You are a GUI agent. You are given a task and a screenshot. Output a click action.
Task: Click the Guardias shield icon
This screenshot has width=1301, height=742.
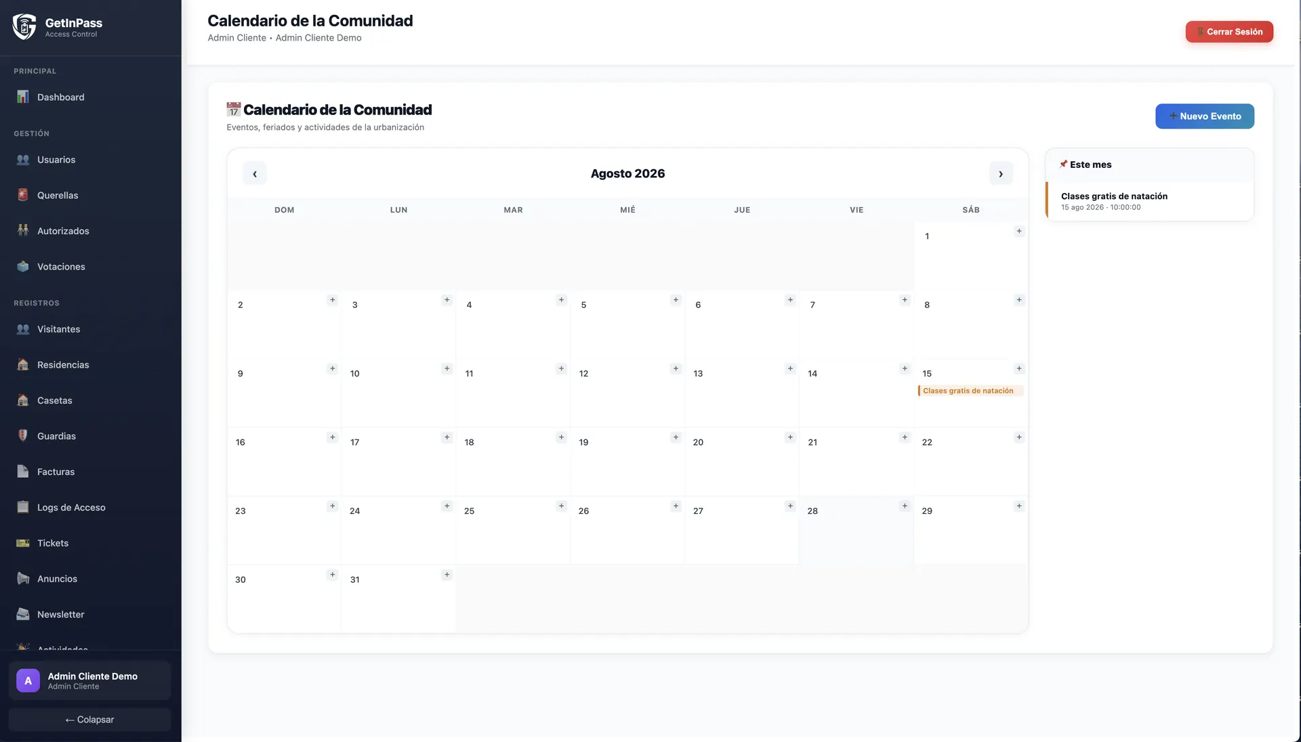pyautogui.click(x=23, y=436)
